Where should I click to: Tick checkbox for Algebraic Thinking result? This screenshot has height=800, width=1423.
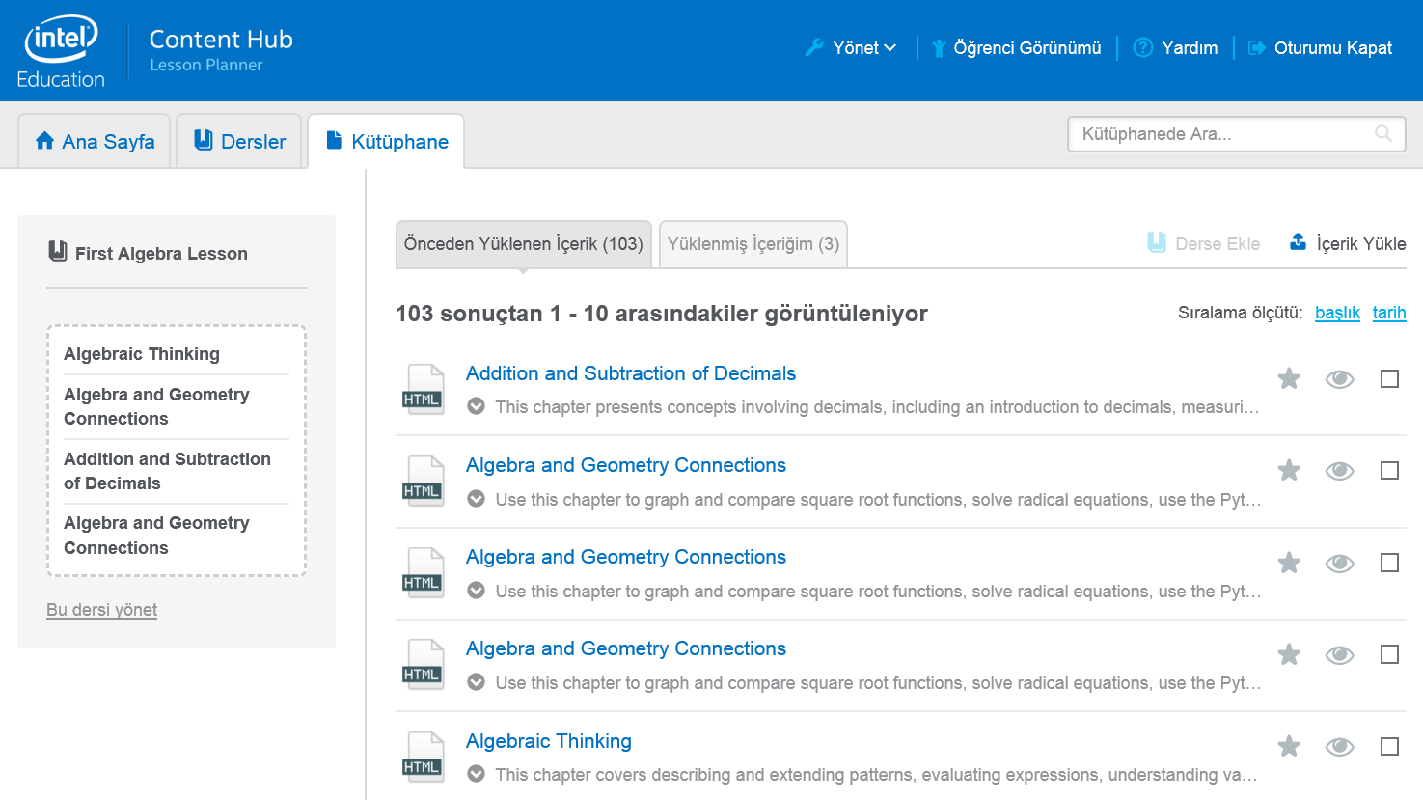tap(1389, 747)
